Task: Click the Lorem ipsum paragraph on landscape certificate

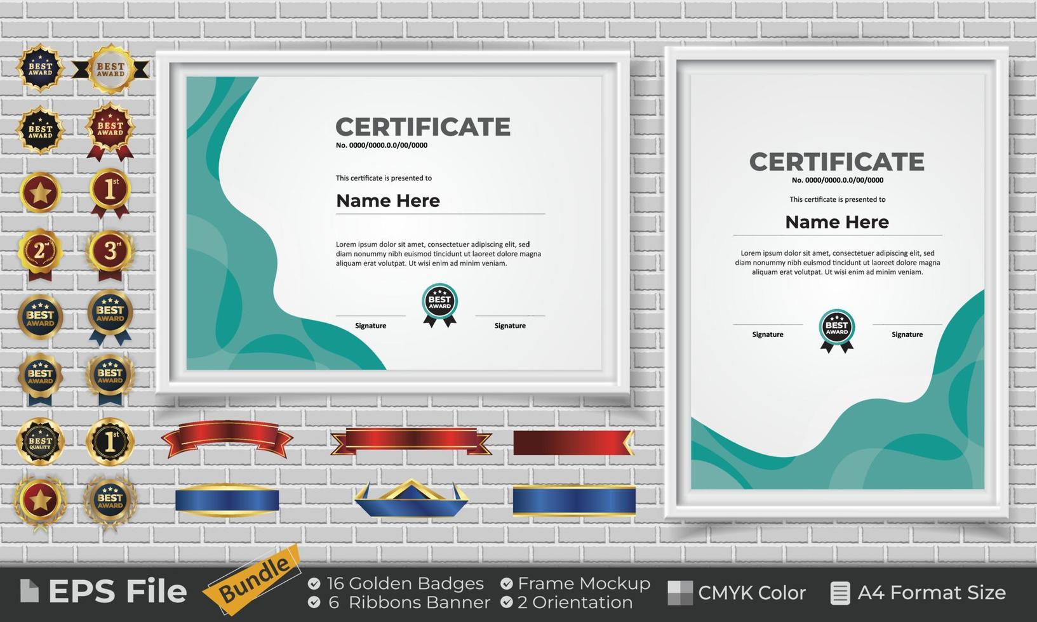Action: (x=439, y=254)
